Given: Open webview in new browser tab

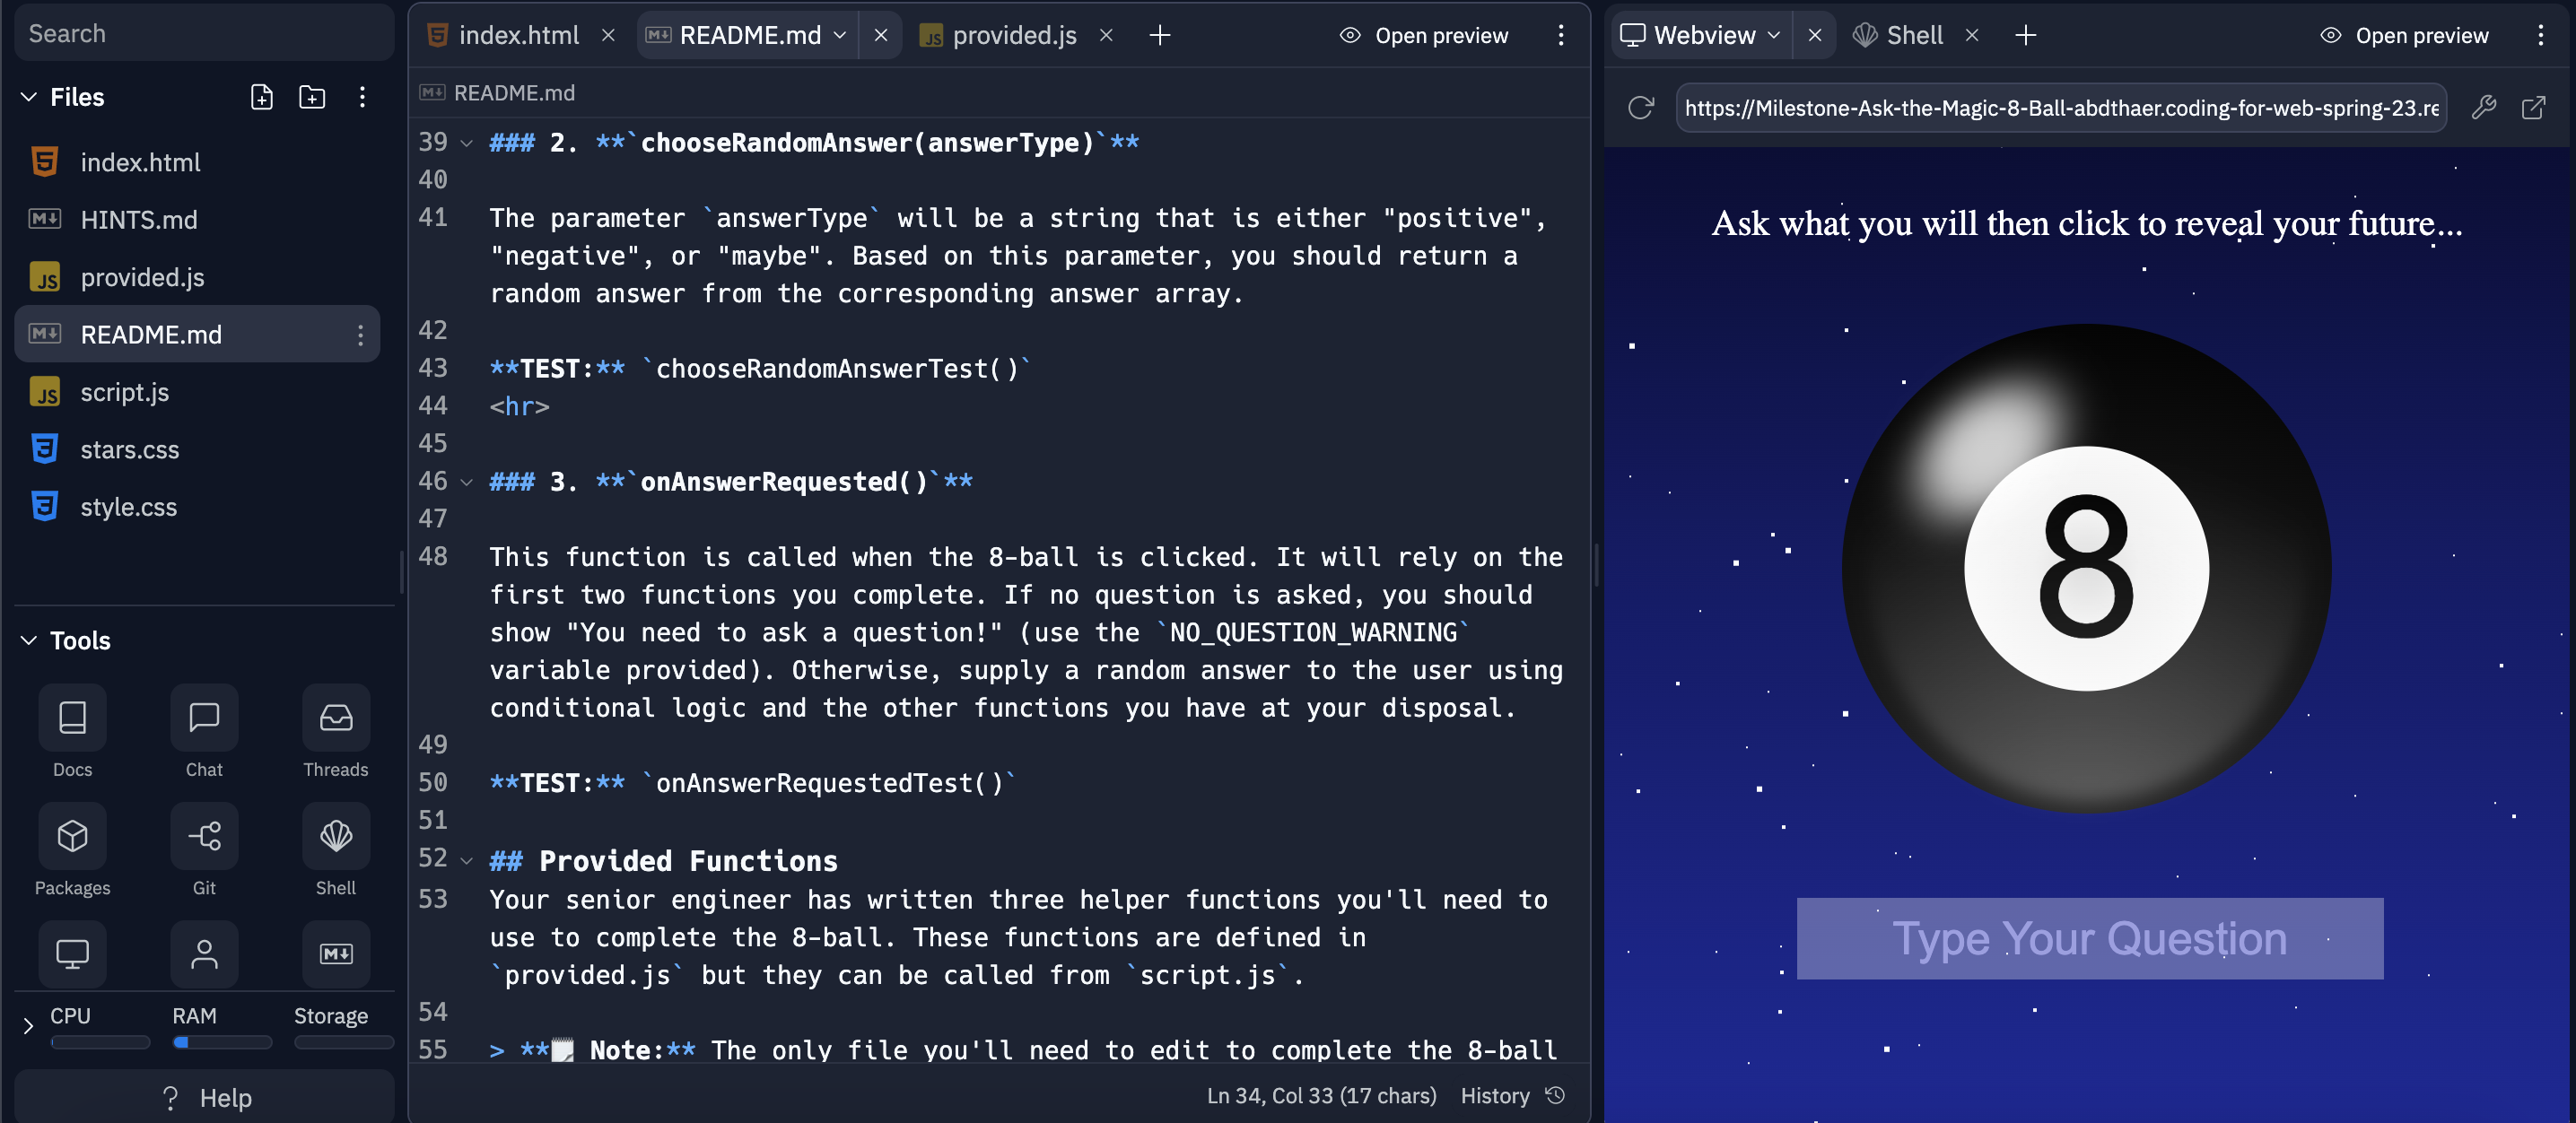Looking at the screenshot, I should pyautogui.click(x=2533, y=108).
